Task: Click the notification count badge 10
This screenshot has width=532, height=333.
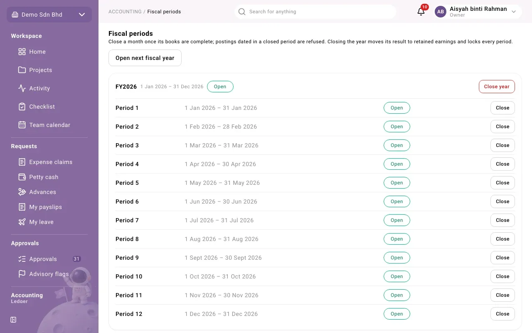Action: [424, 7]
